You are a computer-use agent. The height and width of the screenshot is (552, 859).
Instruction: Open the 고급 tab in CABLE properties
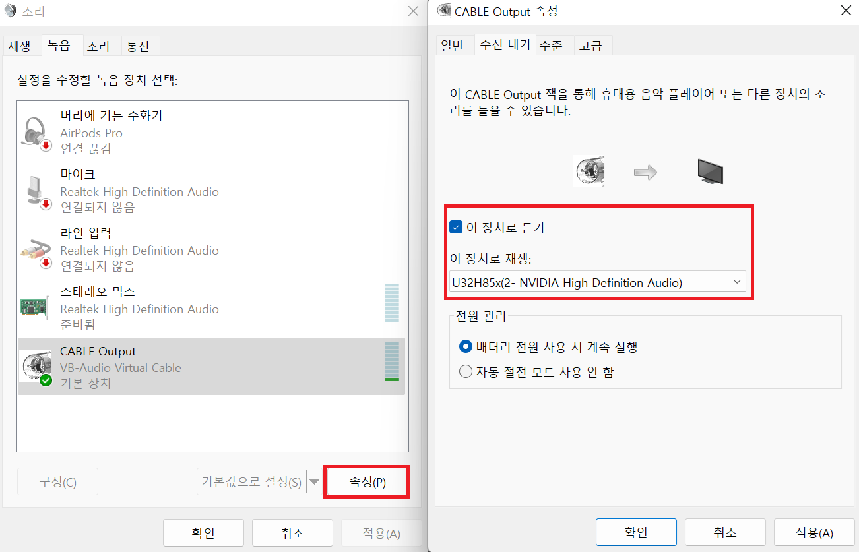click(x=590, y=46)
